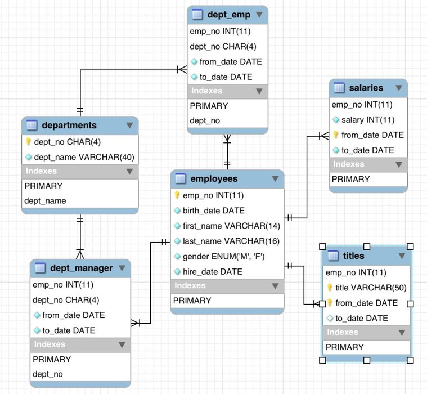Select the titles table title
Image resolution: width=427 pixels, height=394 pixels.
(x=353, y=256)
